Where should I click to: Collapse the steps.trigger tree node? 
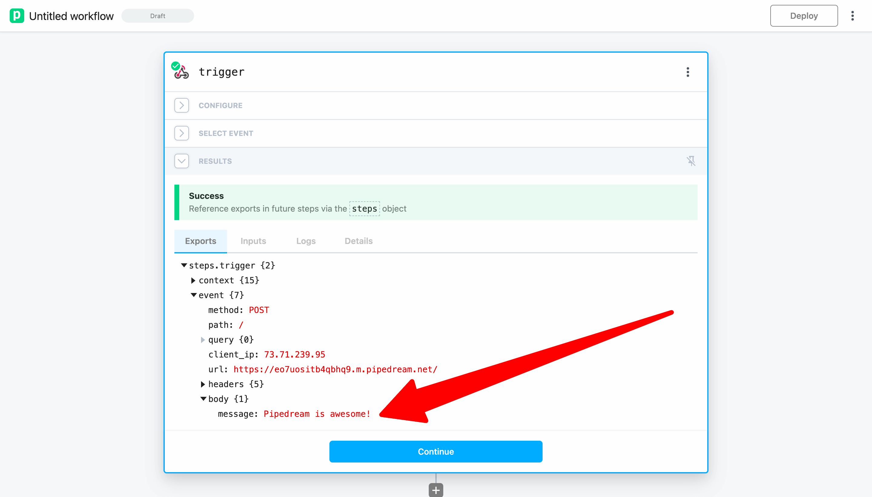[184, 265]
